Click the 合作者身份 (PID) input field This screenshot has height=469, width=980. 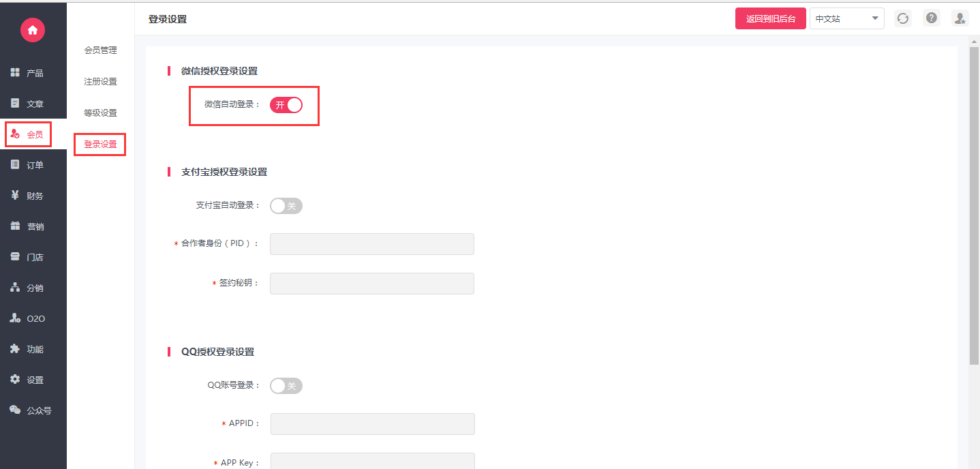(371, 244)
